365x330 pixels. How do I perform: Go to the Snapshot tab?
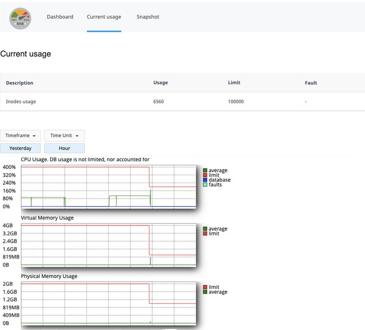point(148,17)
